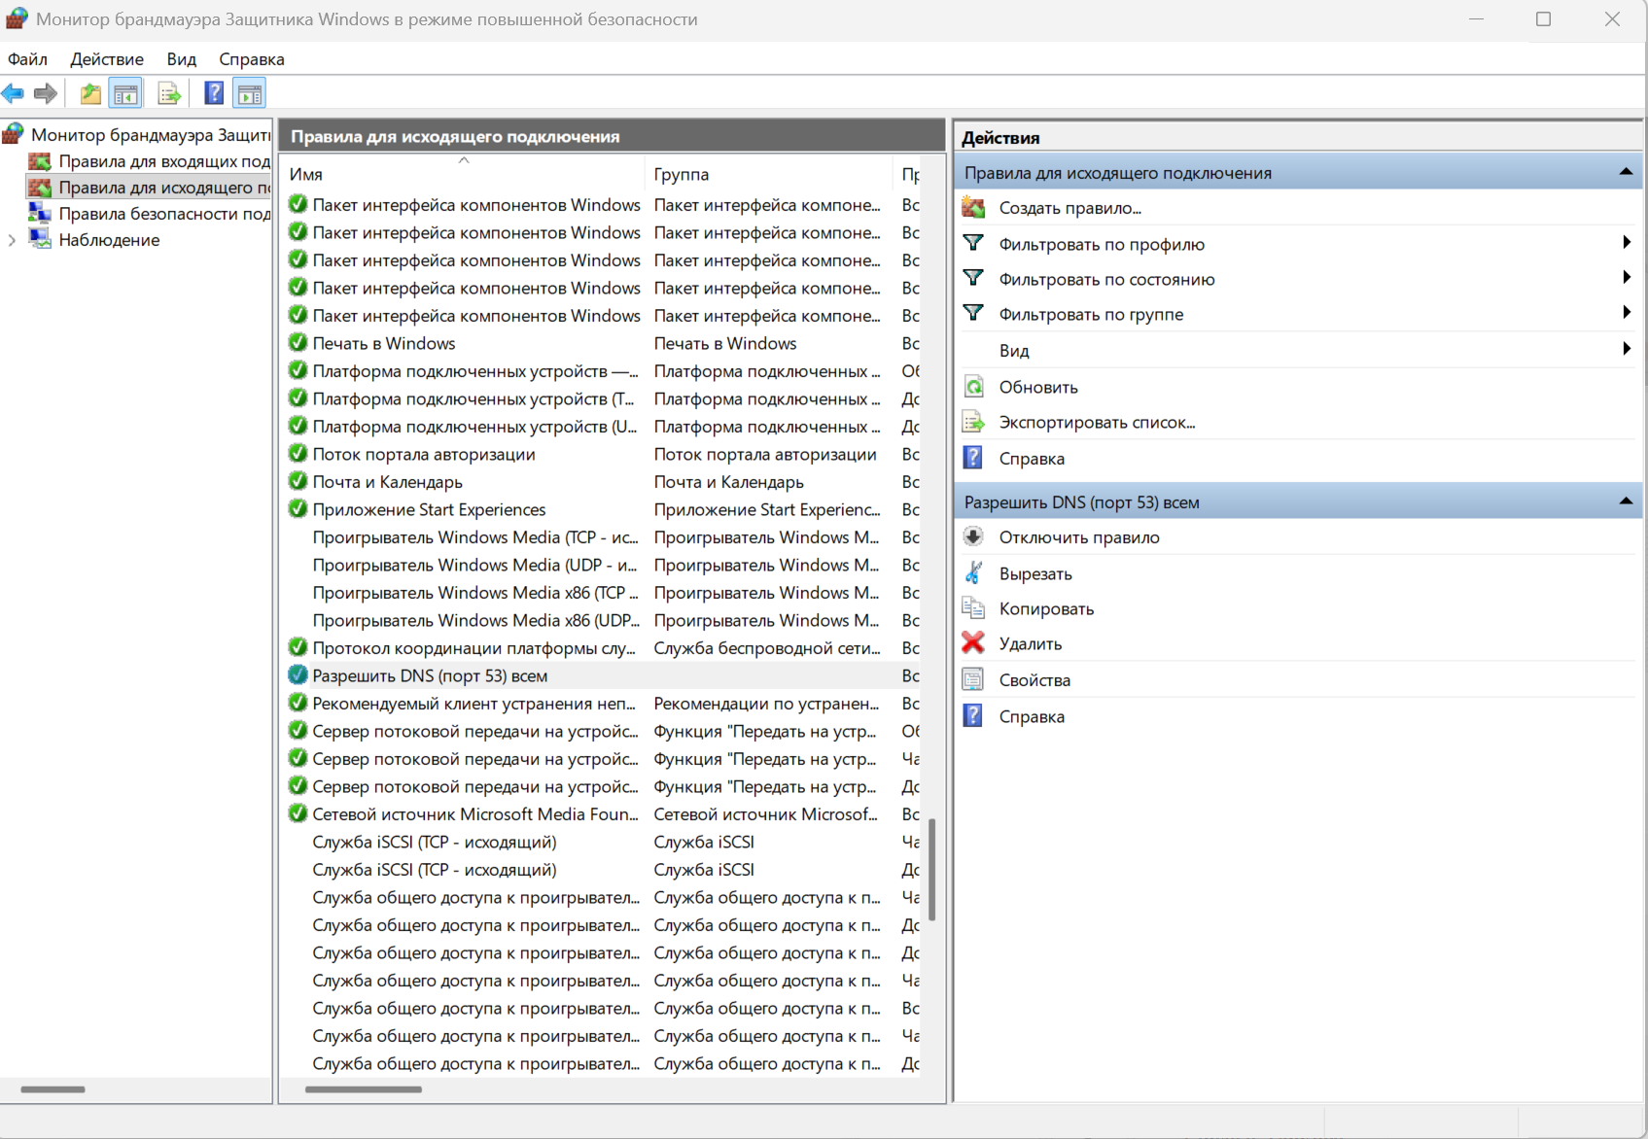Toggle the console tree toolbar icon
This screenshot has height=1139, width=1648.
(125, 93)
